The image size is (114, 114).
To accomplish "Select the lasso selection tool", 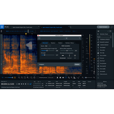I will click(66, 78).
